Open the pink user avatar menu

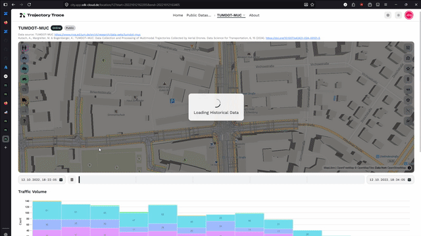click(409, 15)
